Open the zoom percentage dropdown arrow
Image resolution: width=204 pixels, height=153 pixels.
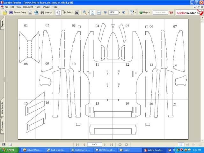[x=119, y=12]
